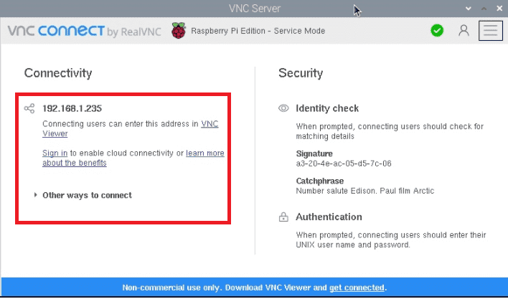Click the Sign in link
Screen dimensions: 508x299
click(55, 153)
